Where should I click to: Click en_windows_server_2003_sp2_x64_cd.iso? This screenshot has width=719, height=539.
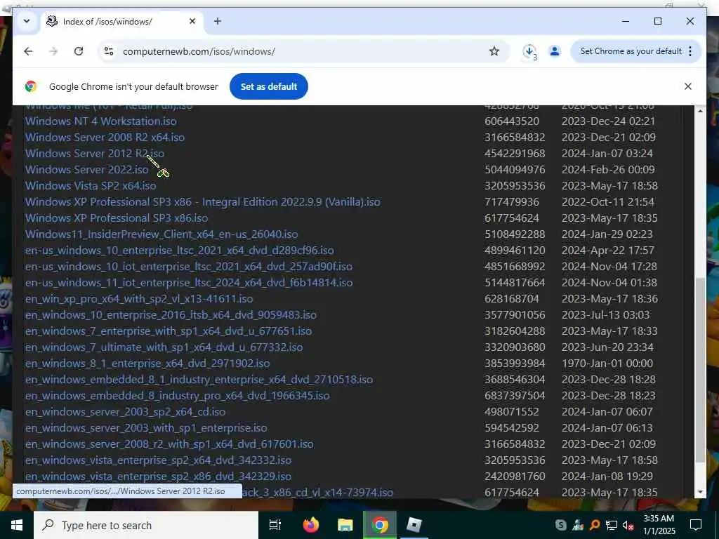click(125, 411)
